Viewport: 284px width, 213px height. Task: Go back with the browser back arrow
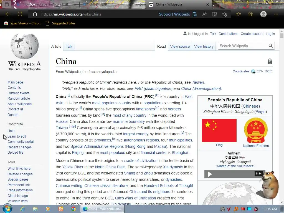tap(7, 14)
